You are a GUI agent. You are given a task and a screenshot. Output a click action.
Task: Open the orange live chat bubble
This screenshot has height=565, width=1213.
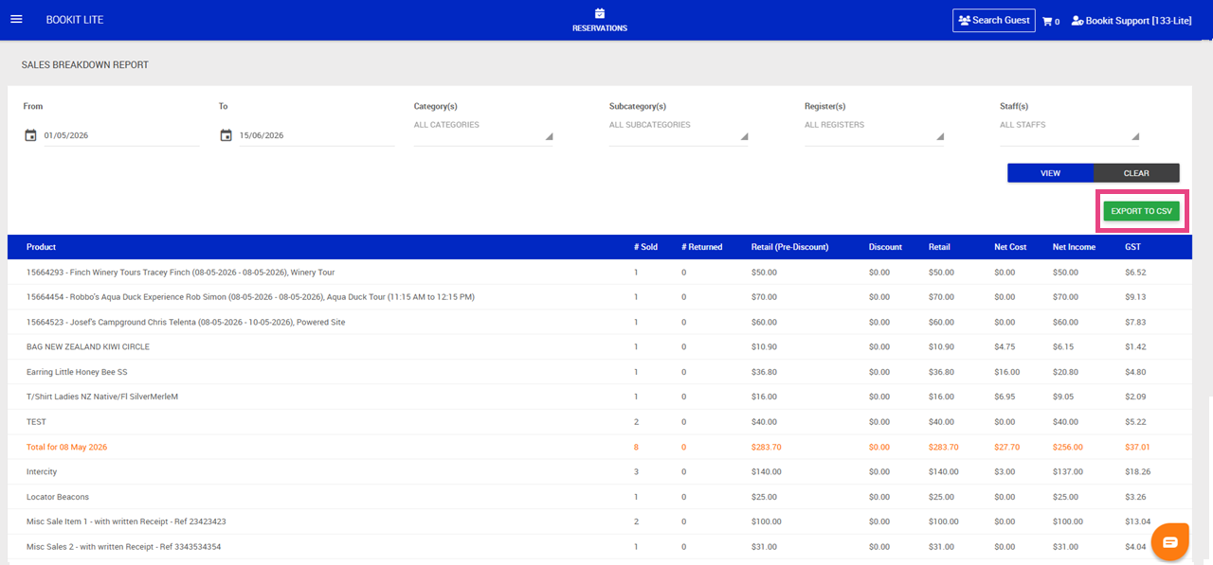click(x=1170, y=541)
